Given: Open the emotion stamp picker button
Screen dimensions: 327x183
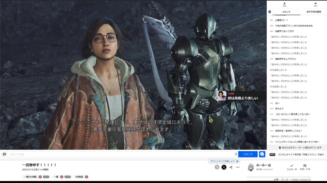Looking at the screenshot, I should [262, 154].
